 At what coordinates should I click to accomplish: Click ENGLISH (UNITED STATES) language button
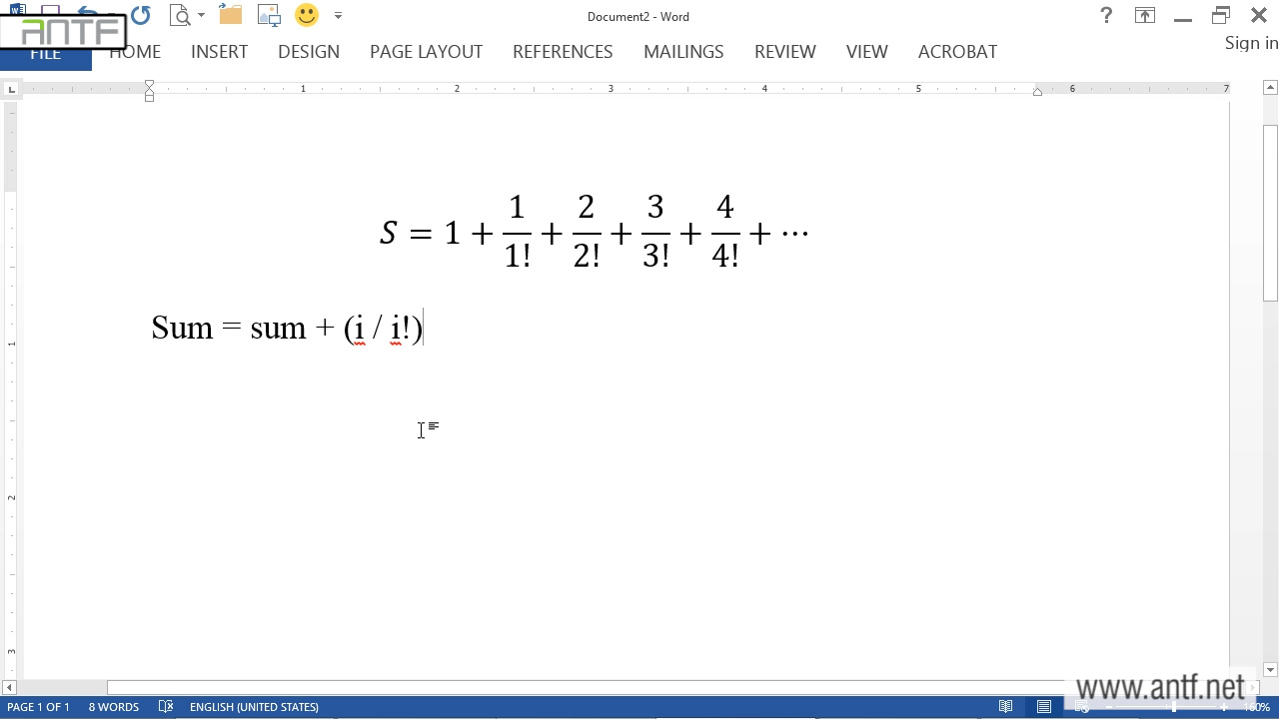click(x=254, y=707)
